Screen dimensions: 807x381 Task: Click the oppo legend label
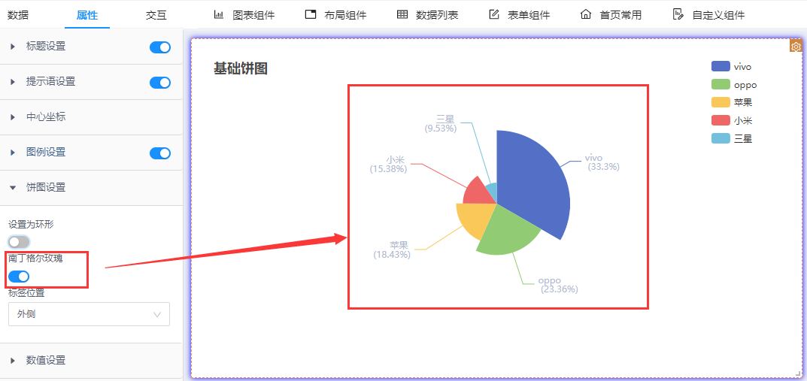click(x=745, y=85)
